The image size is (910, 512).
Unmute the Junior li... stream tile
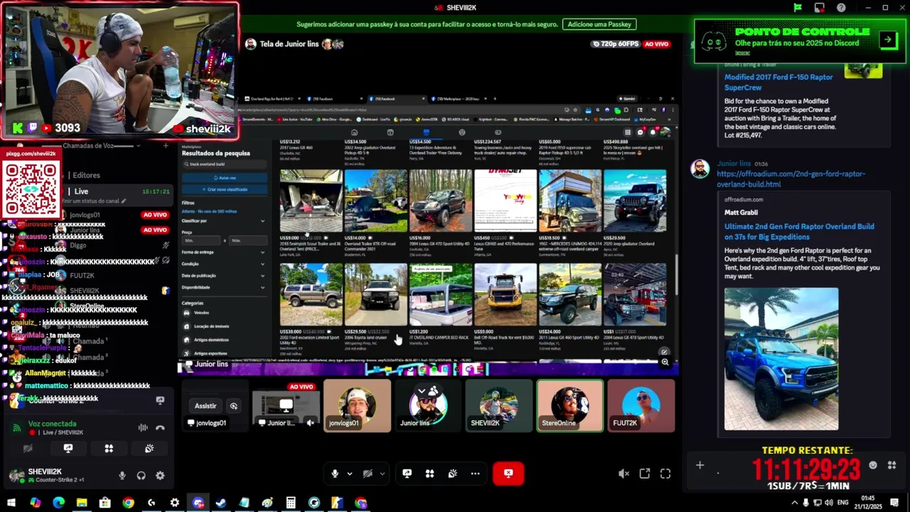pyautogui.click(x=310, y=423)
